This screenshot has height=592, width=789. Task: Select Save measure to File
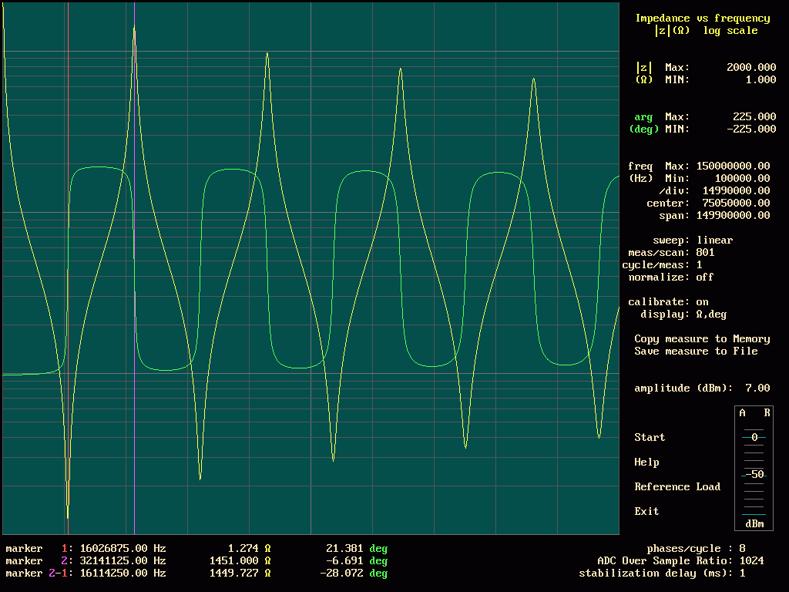pyautogui.click(x=696, y=351)
